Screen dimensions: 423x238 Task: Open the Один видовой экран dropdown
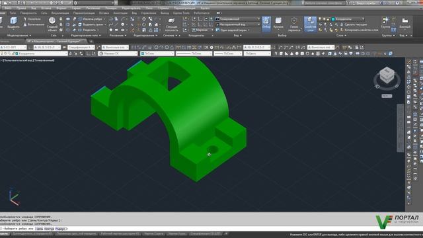(x=233, y=30)
